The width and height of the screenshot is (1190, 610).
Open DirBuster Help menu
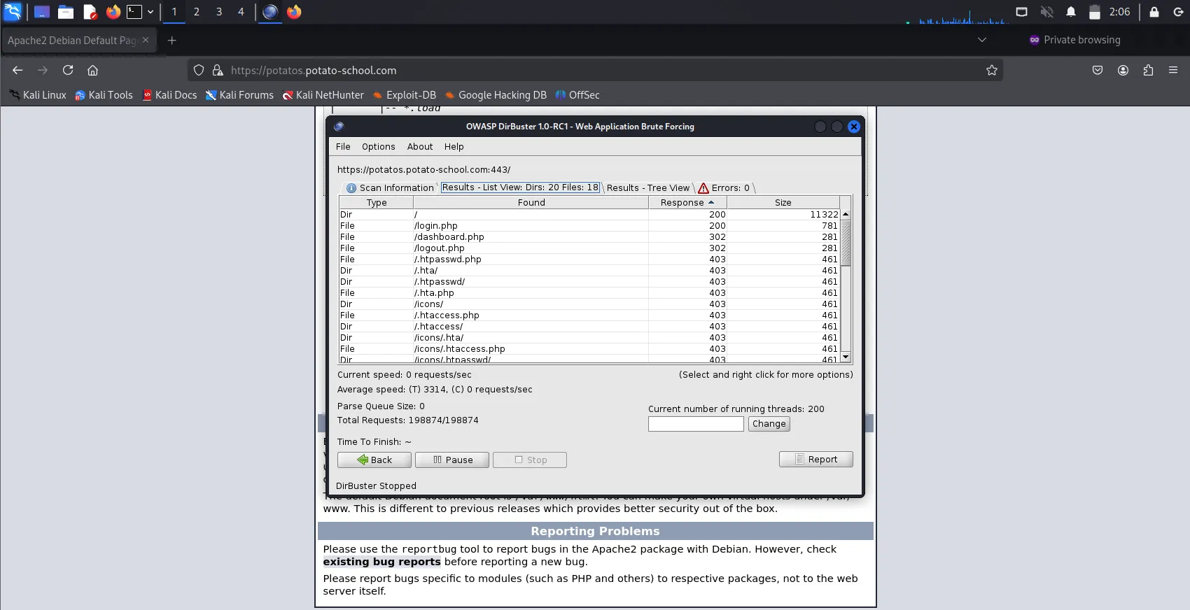click(x=454, y=146)
